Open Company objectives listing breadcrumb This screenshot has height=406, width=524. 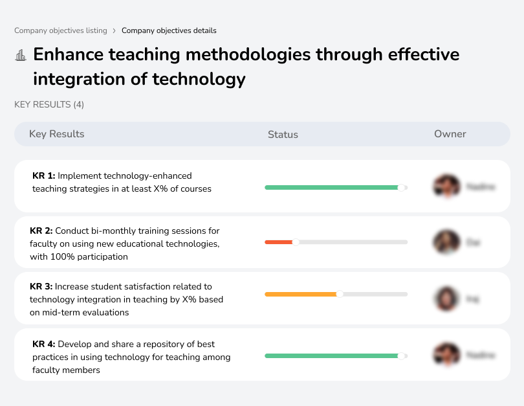[61, 30]
